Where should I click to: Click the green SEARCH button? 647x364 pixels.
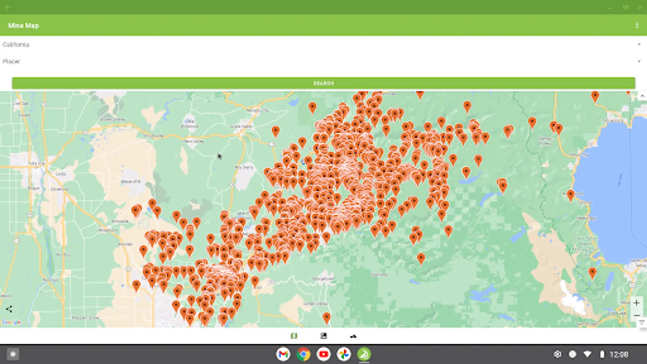pos(323,83)
